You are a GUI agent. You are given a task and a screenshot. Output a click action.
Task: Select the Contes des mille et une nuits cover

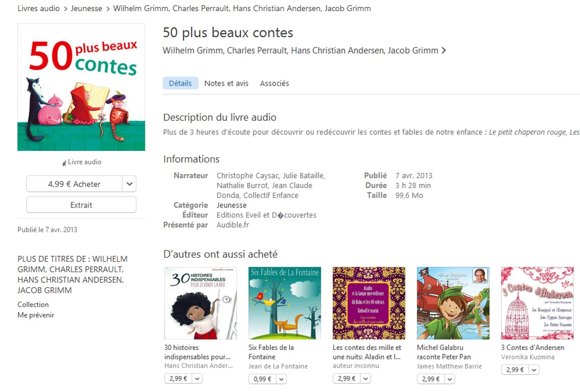(x=369, y=303)
